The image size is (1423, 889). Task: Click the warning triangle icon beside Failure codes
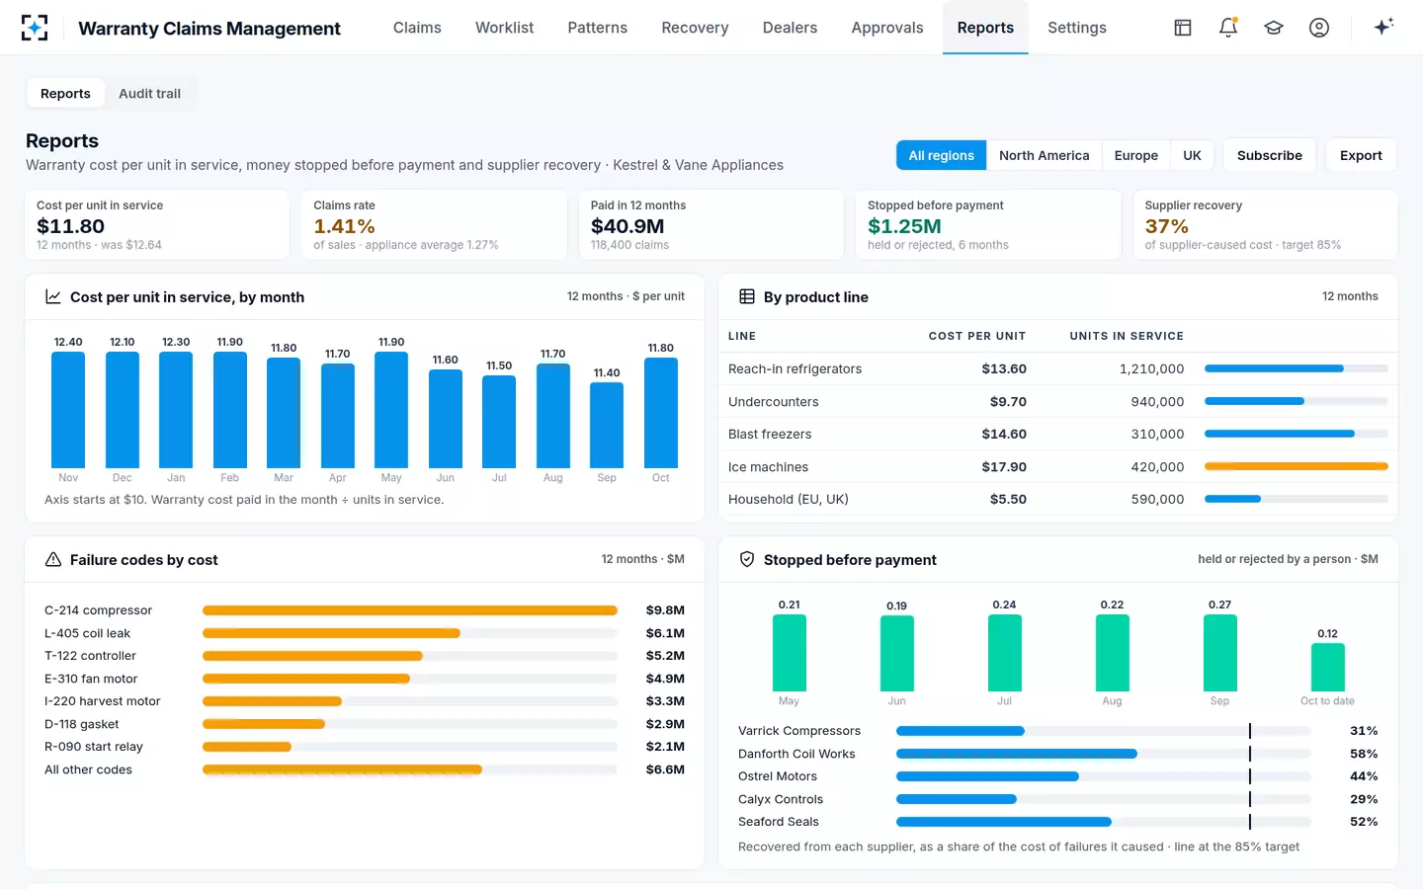(53, 559)
